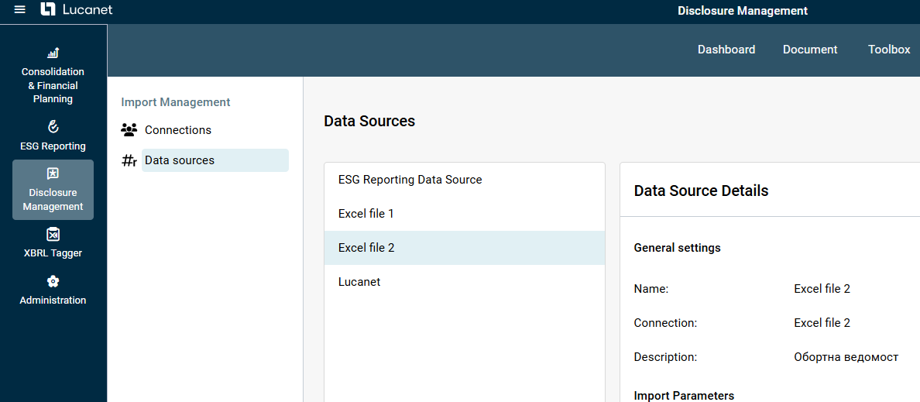Select ESG Reporting Data Source row

click(465, 180)
